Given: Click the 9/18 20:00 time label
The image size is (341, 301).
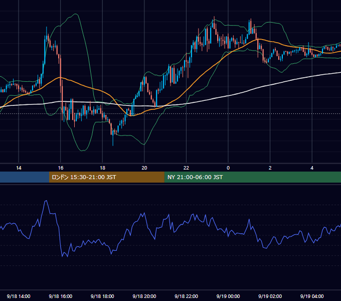Looking at the screenshot, I should (x=144, y=296).
